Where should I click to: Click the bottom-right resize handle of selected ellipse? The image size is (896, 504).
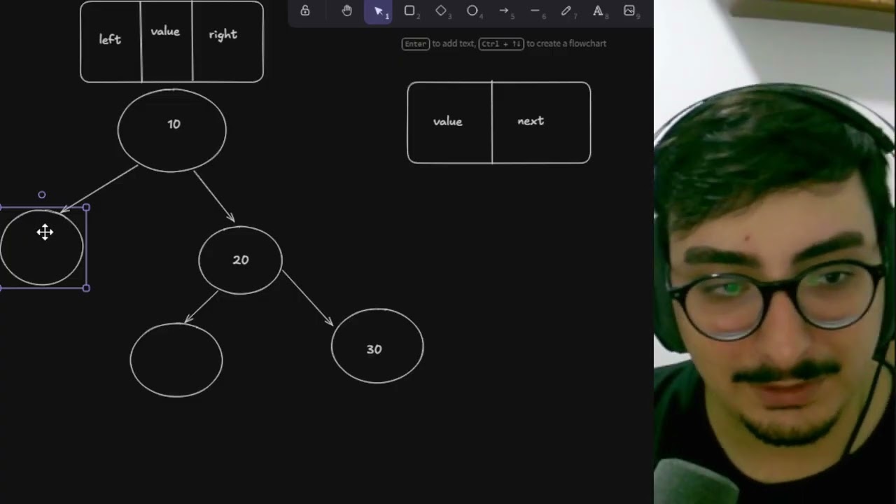[x=86, y=288]
